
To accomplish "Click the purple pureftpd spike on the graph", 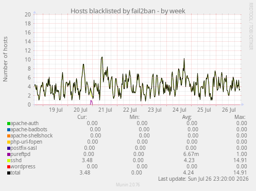I will click(x=91, y=102).
